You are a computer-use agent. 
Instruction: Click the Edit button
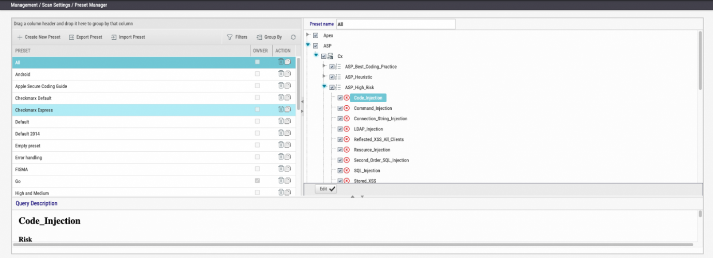point(326,189)
